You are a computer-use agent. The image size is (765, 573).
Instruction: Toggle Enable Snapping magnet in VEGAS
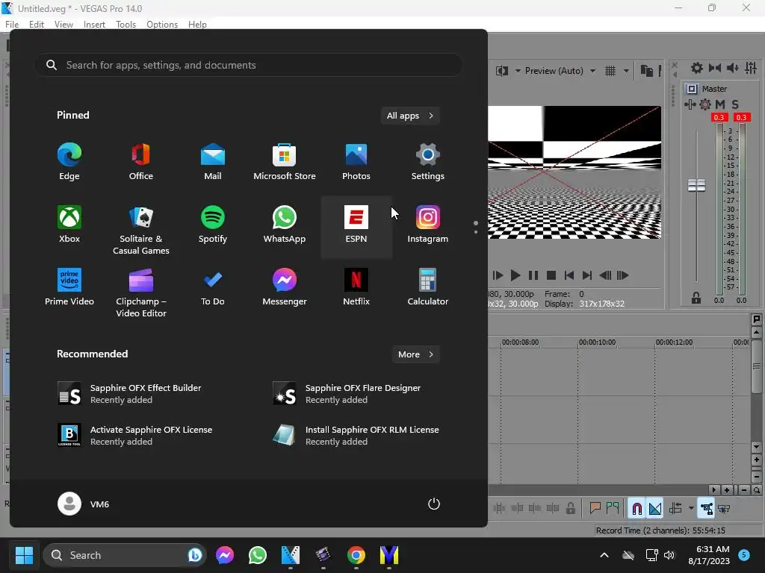coord(637,509)
